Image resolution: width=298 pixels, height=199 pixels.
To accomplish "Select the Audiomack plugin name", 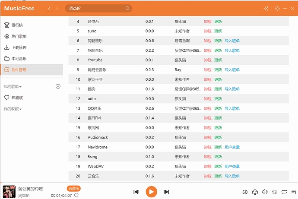I will tap(98, 137).
